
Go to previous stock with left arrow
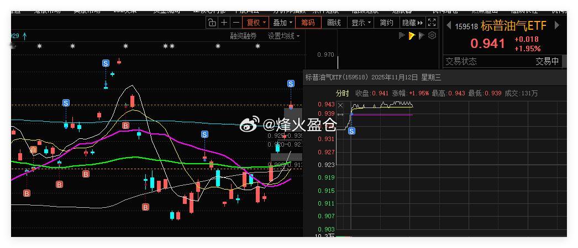click(x=449, y=25)
